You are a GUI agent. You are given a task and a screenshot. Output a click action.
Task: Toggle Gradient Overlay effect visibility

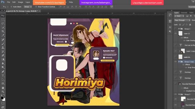pos(184,91)
